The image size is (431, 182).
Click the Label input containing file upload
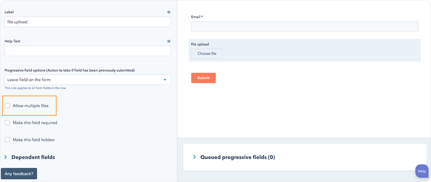tap(87, 22)
